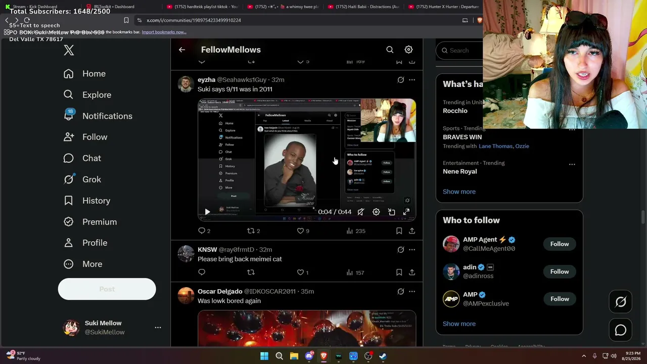Image resolution: width=647 pixels, height=364 pixels.
Task: Open the Lane Thomas trending link
Action: point(495,146)
